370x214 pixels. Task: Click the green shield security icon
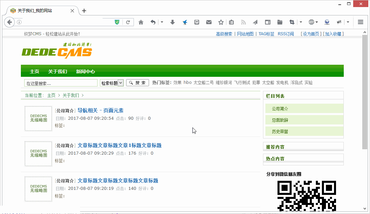[x=117, y=22]
